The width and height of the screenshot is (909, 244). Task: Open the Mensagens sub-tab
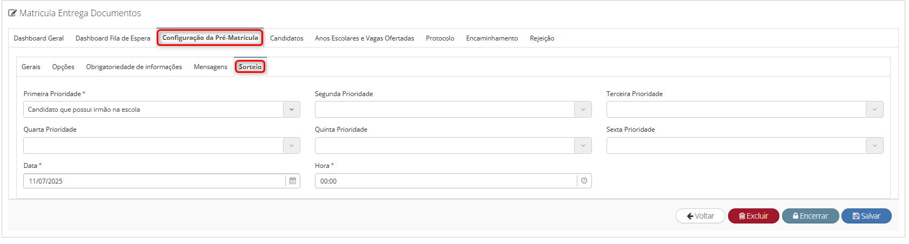pos(211,67)
